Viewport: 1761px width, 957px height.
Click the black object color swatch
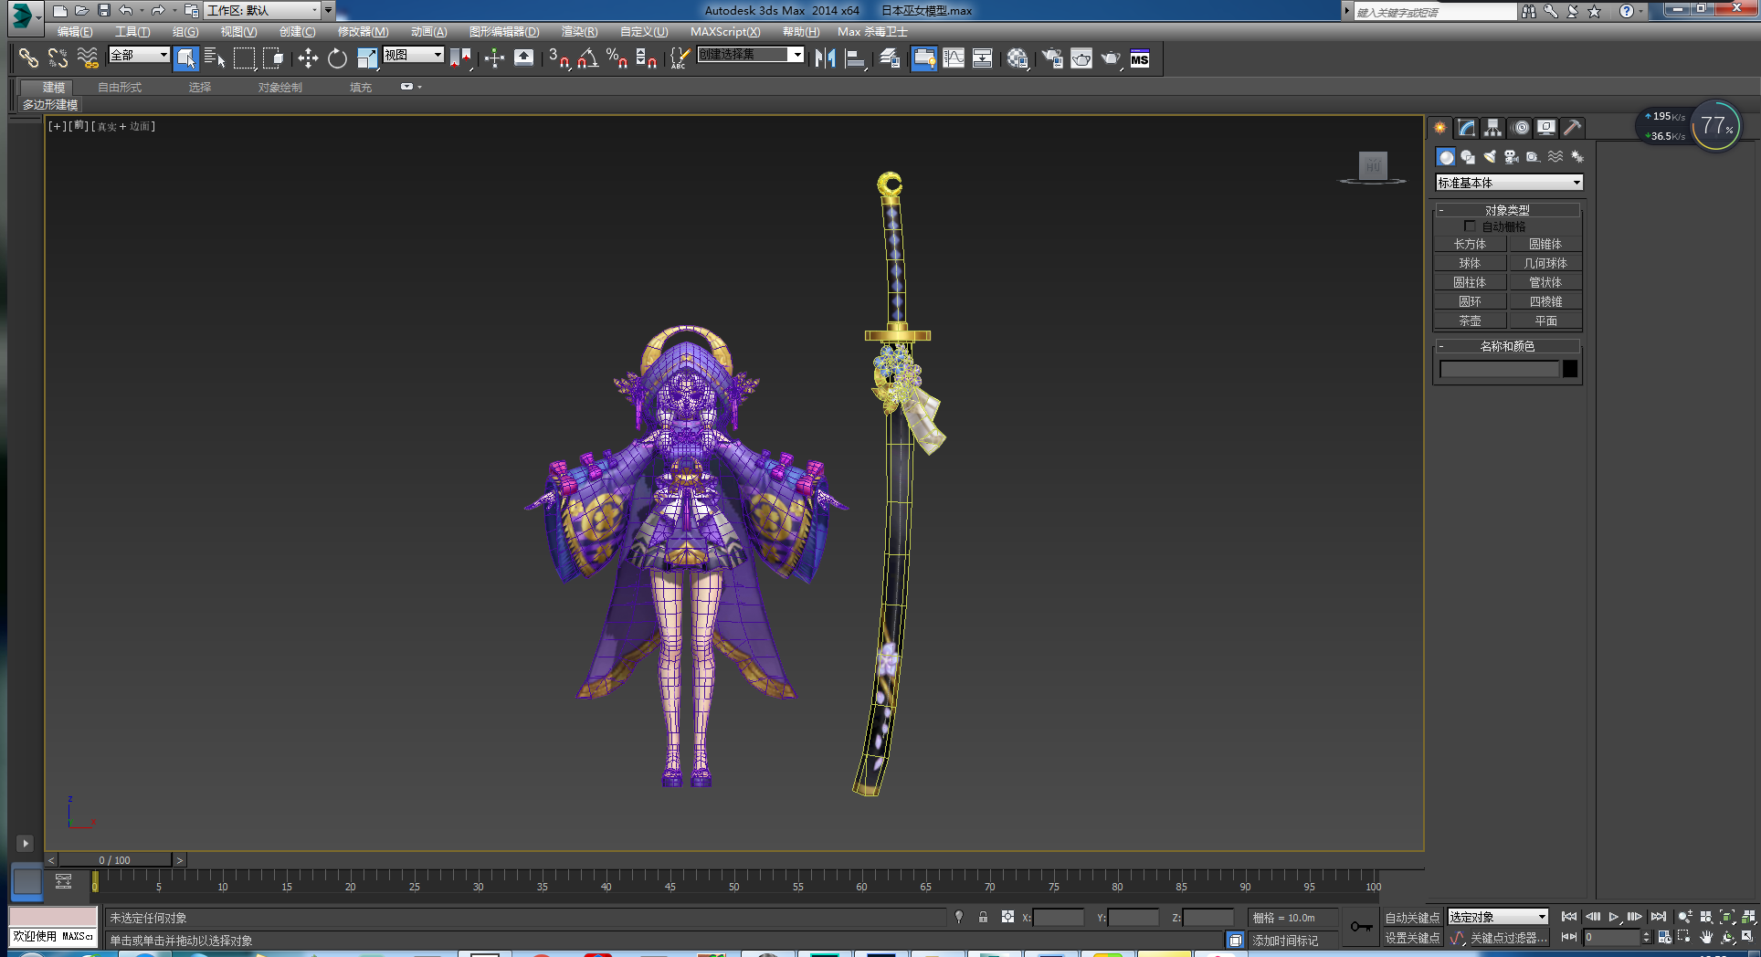1569,369
